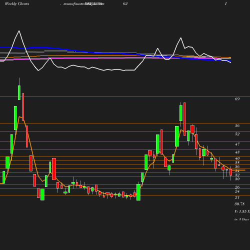Click the 'in 5 Days' text
This screenshot has height=250, width=250.
click(241, 219)
